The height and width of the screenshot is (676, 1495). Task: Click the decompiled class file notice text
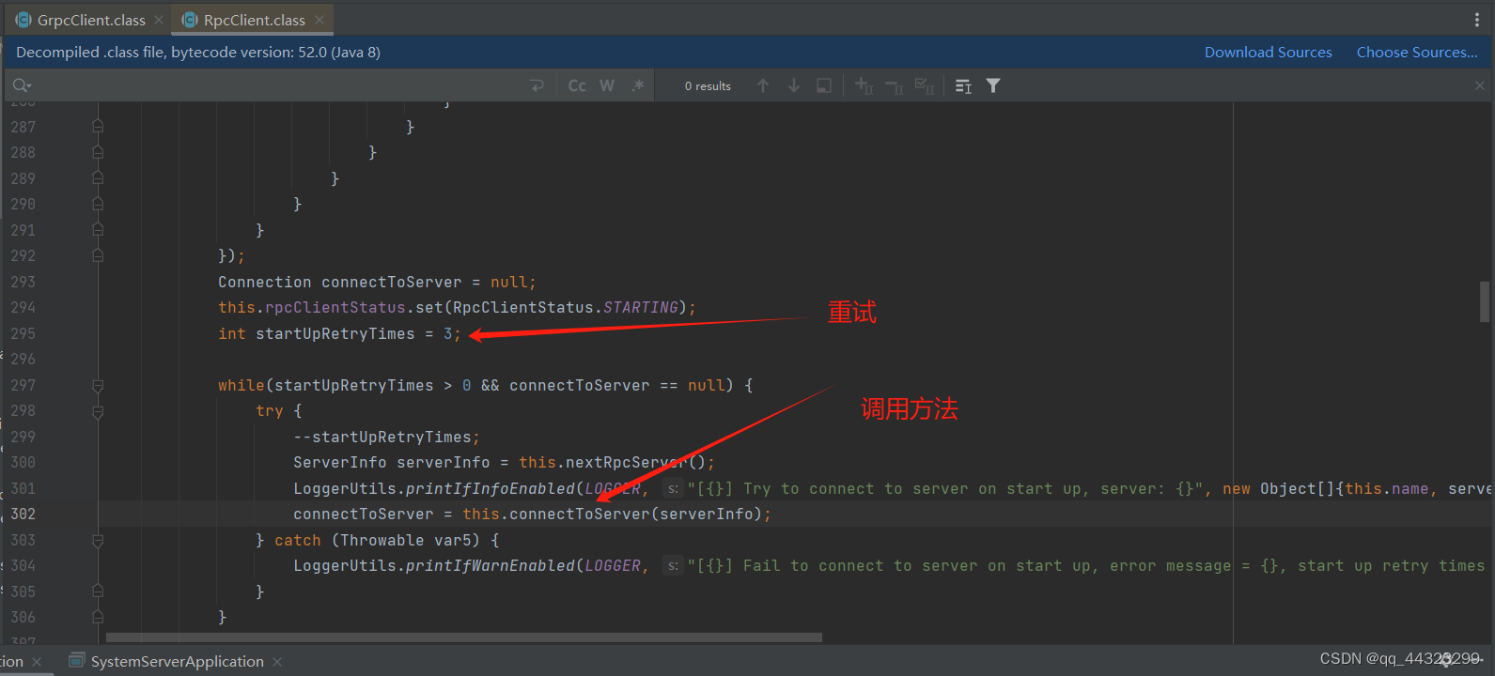[198, 53]
